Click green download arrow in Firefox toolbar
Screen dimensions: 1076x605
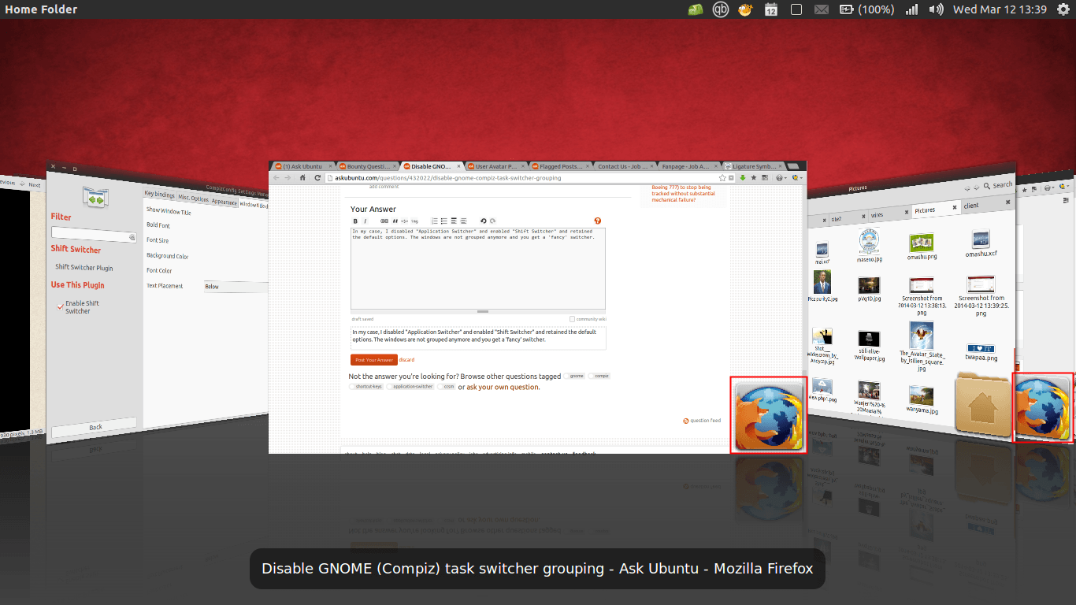point(742,178)
